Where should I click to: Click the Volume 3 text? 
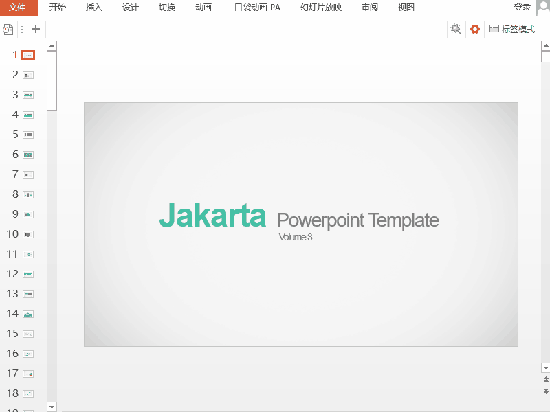coord(296,237)
